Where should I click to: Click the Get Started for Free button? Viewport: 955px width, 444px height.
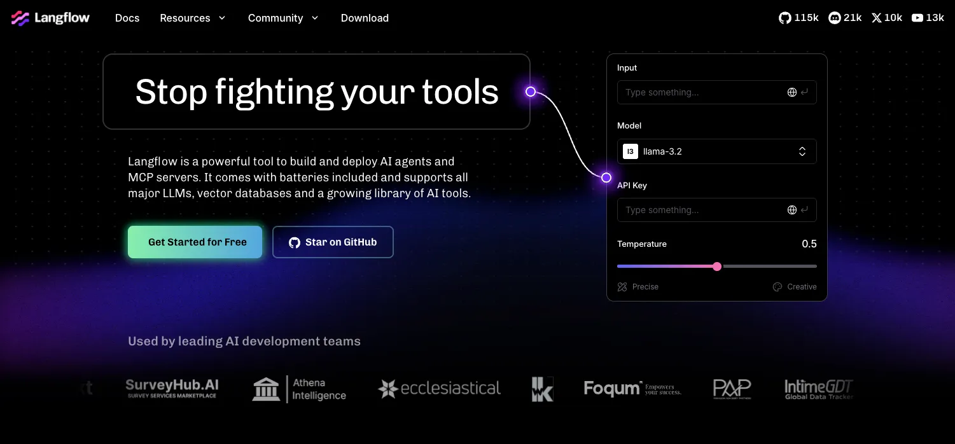coord(195,242)
